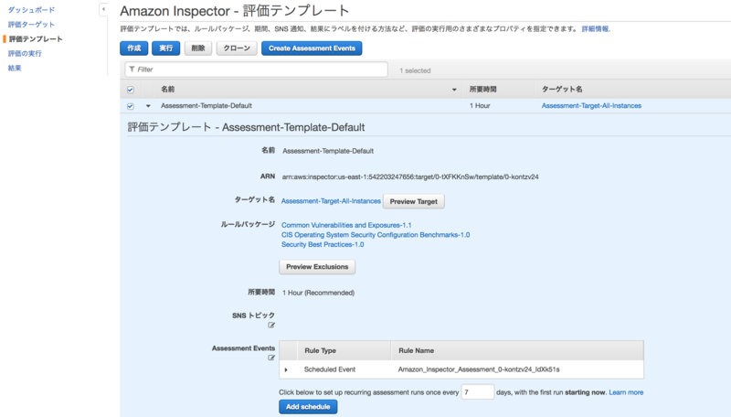Image resolution: width=731 pixels, height=417 pixels.
Task: Select the Assessment-Template-Default name cell
Action: 207,106
